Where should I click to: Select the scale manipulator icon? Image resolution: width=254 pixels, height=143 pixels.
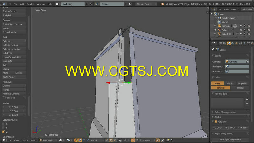point(88,140)
